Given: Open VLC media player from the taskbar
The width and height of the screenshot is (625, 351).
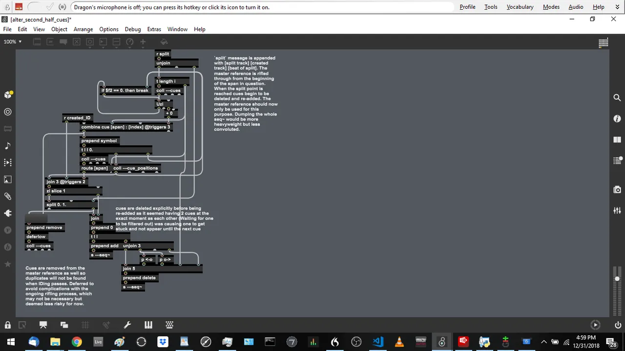Looking at the screenshot, I should tap(399, 342).
